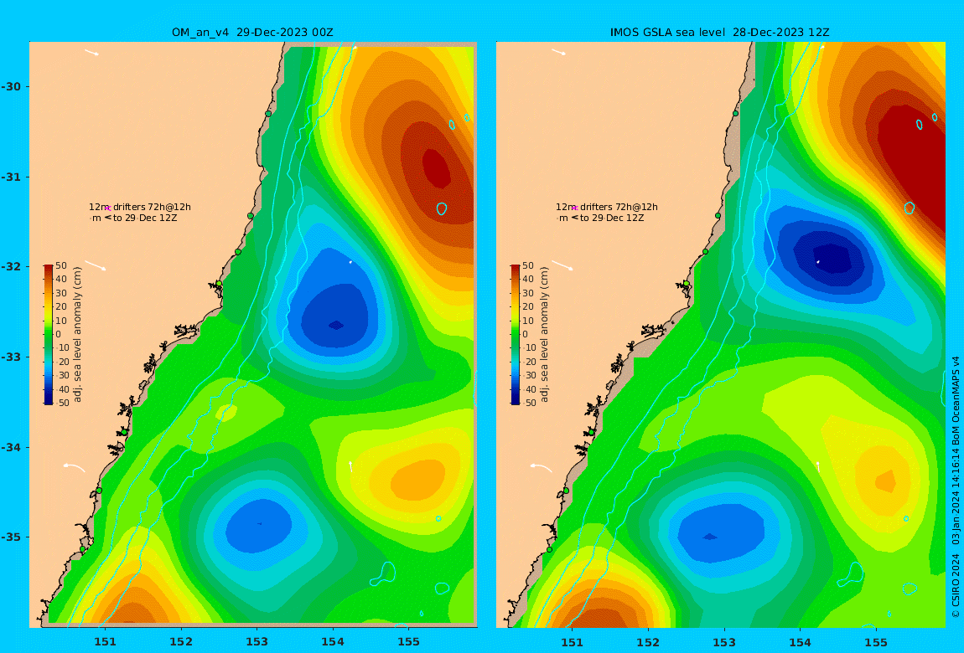Click the color scale bar in IMOS GSLA map

(x=516, y=335)
